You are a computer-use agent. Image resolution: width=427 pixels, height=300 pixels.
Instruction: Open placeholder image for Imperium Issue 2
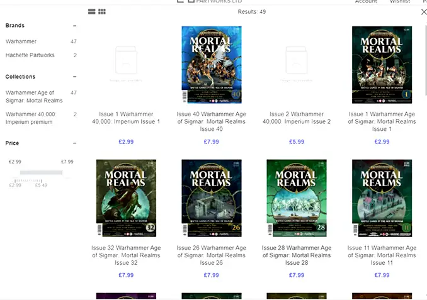coord(297,65)
